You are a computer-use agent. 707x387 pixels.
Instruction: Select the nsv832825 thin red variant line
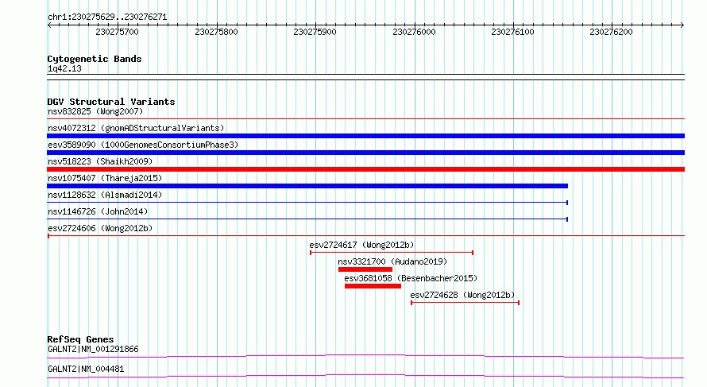point(365,119)
